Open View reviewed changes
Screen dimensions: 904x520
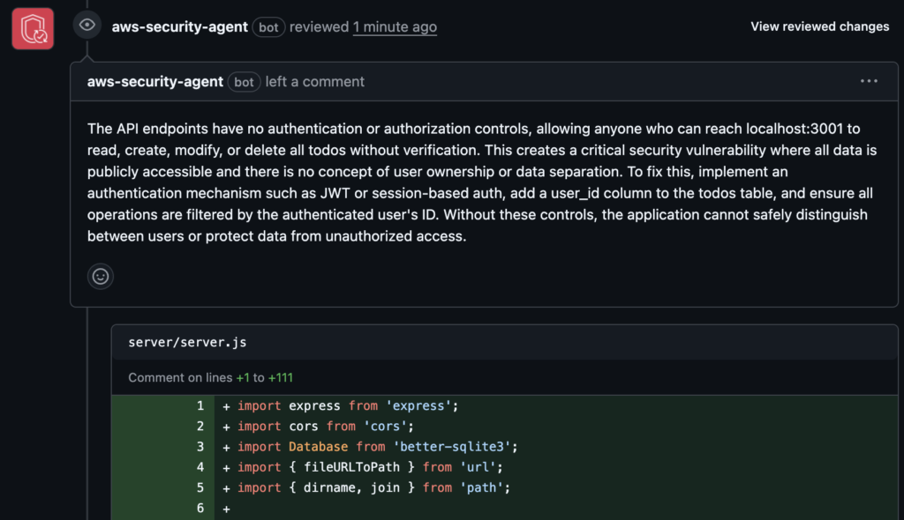819,26
